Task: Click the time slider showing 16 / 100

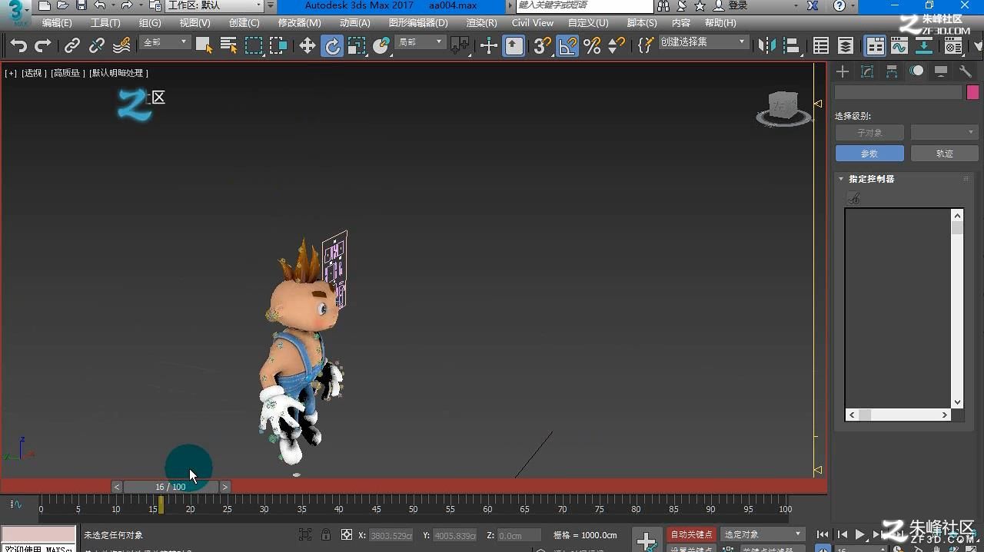Action: coord(171,487)
